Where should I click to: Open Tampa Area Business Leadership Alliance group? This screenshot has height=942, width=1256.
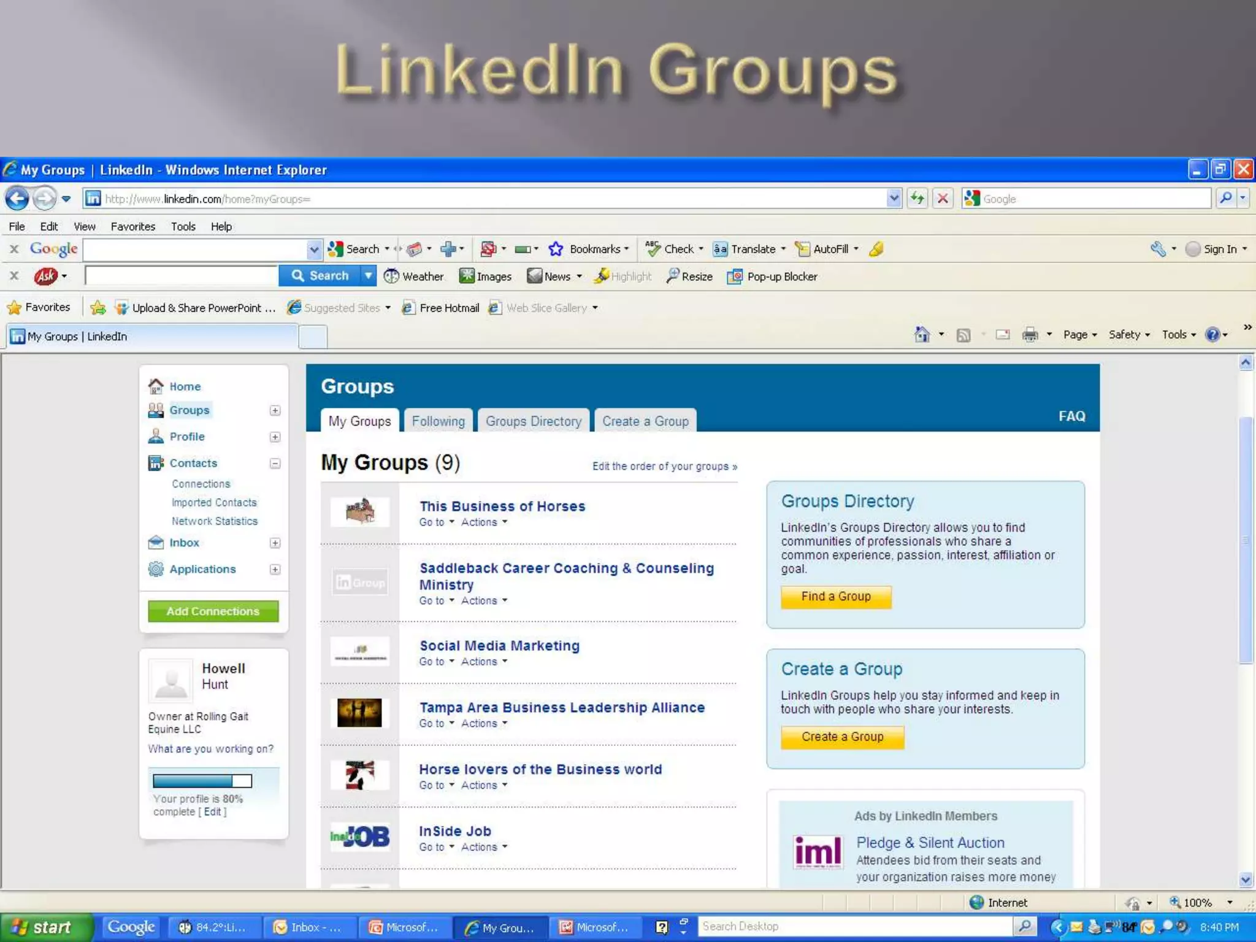pyautogui.click(x=562, y=707)
